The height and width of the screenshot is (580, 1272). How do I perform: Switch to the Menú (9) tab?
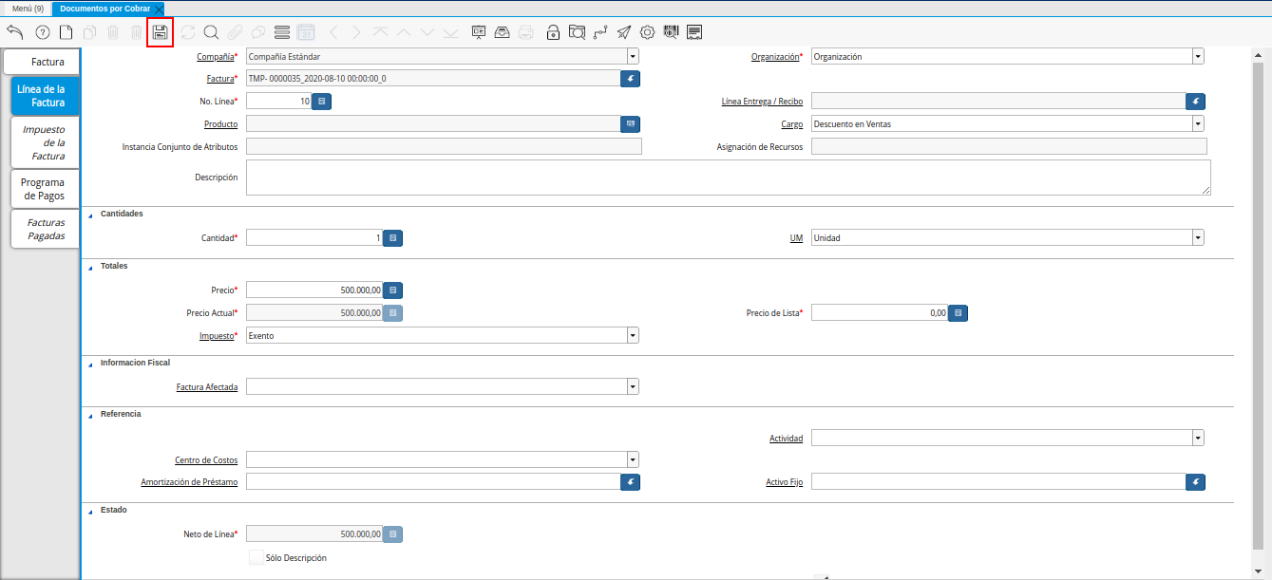(28, 8)
